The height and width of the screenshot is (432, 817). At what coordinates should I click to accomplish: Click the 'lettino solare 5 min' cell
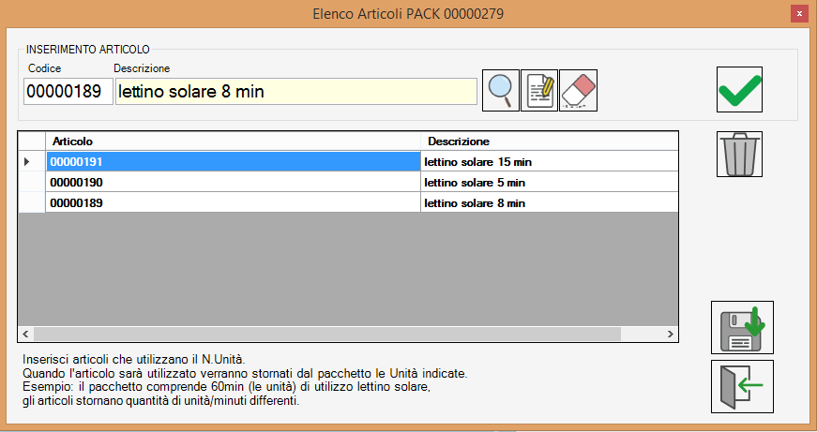click(549, 182)
